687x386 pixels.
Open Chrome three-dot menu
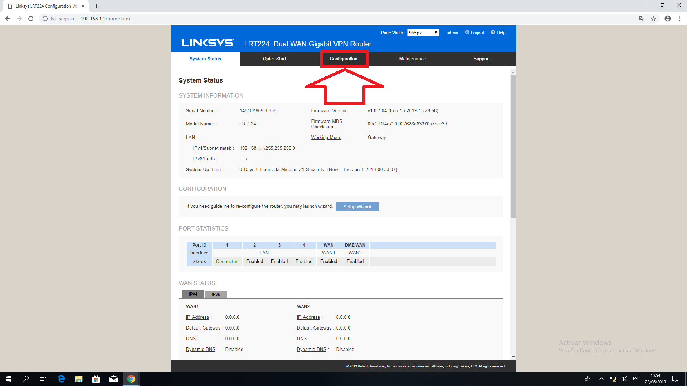(x=679, y=19)
